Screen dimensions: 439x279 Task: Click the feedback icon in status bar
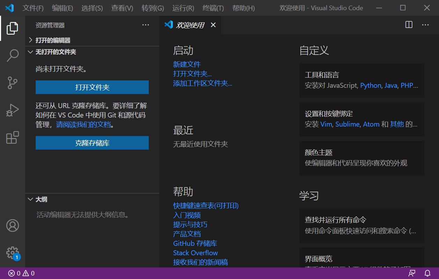tap(412, 273)
